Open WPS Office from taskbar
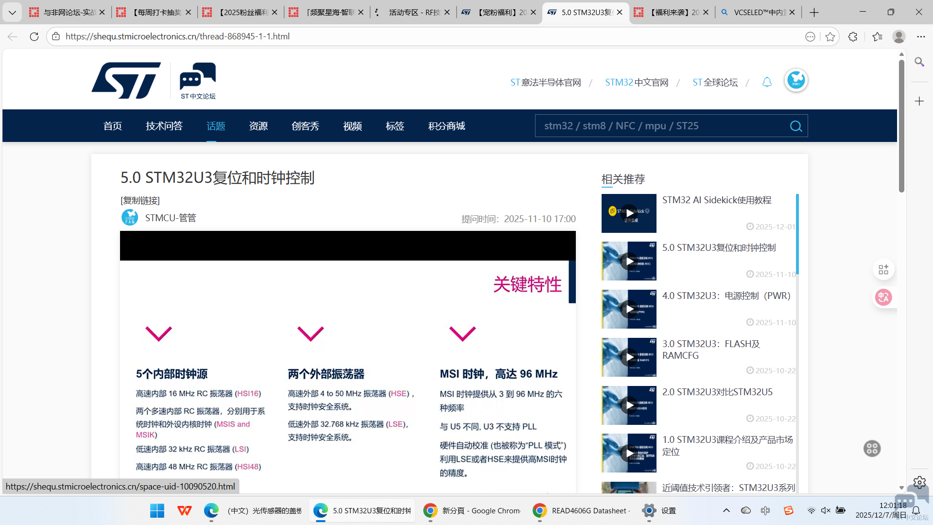This screenshot has height=525, width=933. coord(184,510)
